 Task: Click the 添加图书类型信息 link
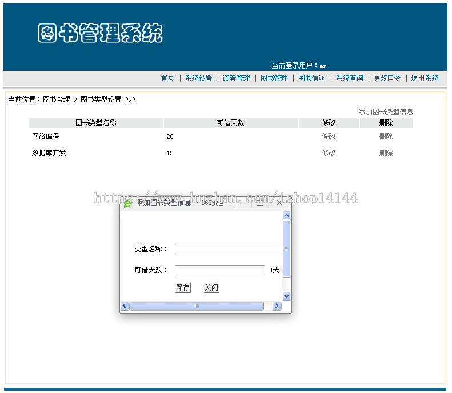click(386, 112)
